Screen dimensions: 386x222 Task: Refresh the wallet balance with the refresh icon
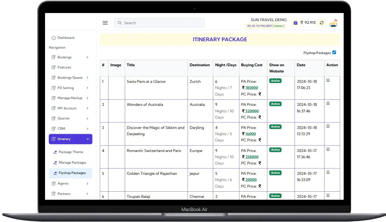(x=321, y=23)
